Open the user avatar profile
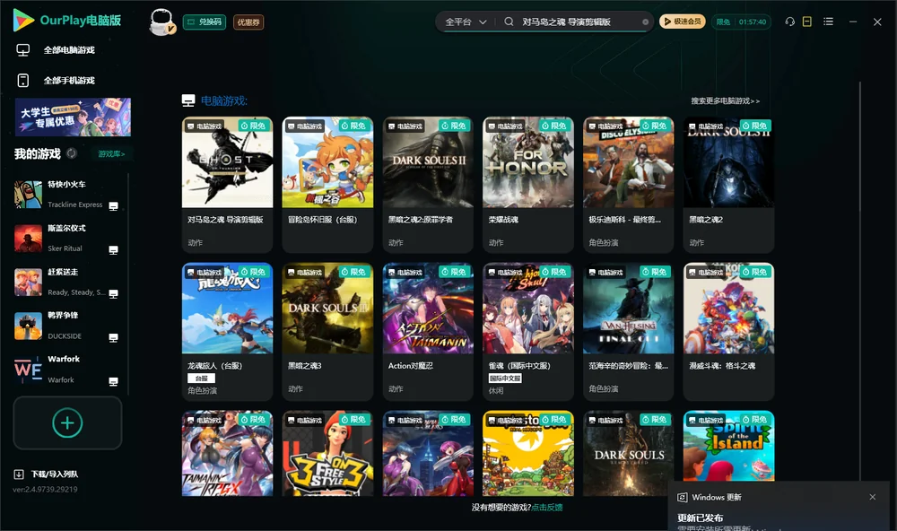The image size is (897, 531). coord(161,22)
